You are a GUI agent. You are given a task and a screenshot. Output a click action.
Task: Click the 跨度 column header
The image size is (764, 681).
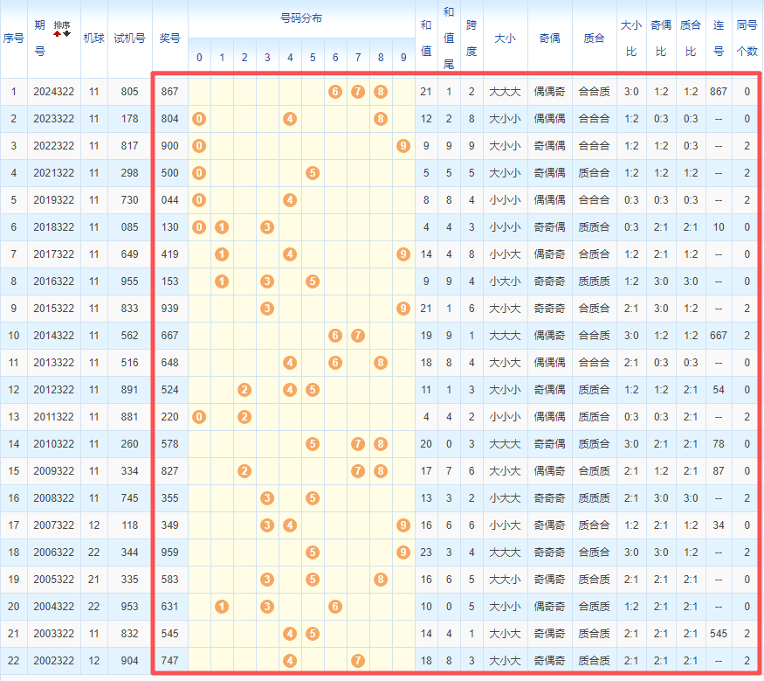click(x=471, y=38)
